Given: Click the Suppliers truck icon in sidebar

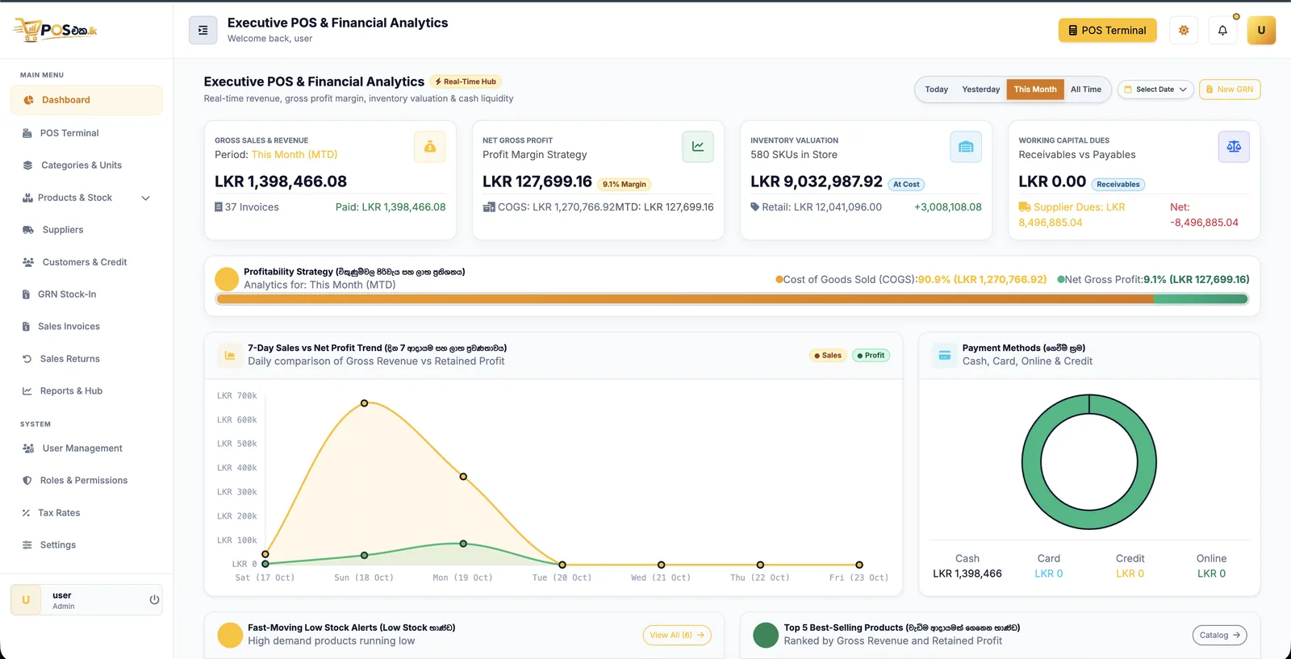Looking at the screenshot, I should click(x=28, y=230).
